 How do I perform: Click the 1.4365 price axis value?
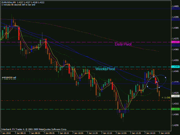coord(176,50)
